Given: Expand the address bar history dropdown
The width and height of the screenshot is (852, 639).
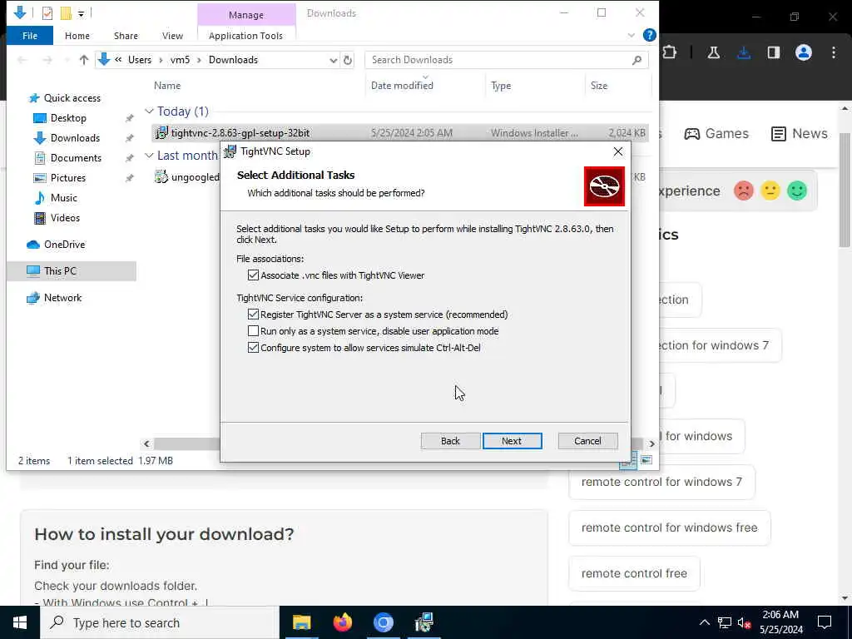Looking at the screenshot, I should pos(333,60).
